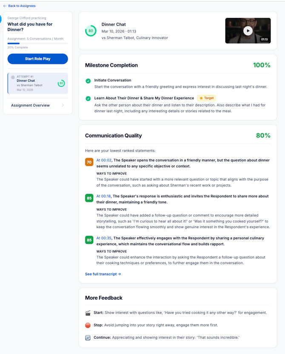Jump to timestamp At 00:18
The image size is (285, 354).
pyautogui.click(x=104, y=196)
